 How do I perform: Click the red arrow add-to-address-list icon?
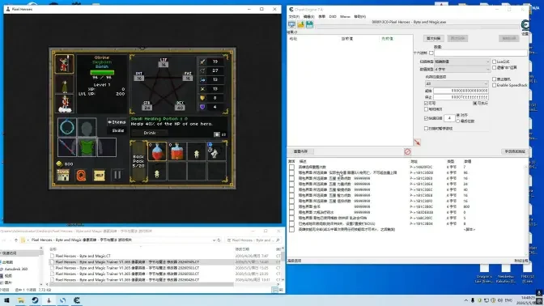click(x=417, y=142)
